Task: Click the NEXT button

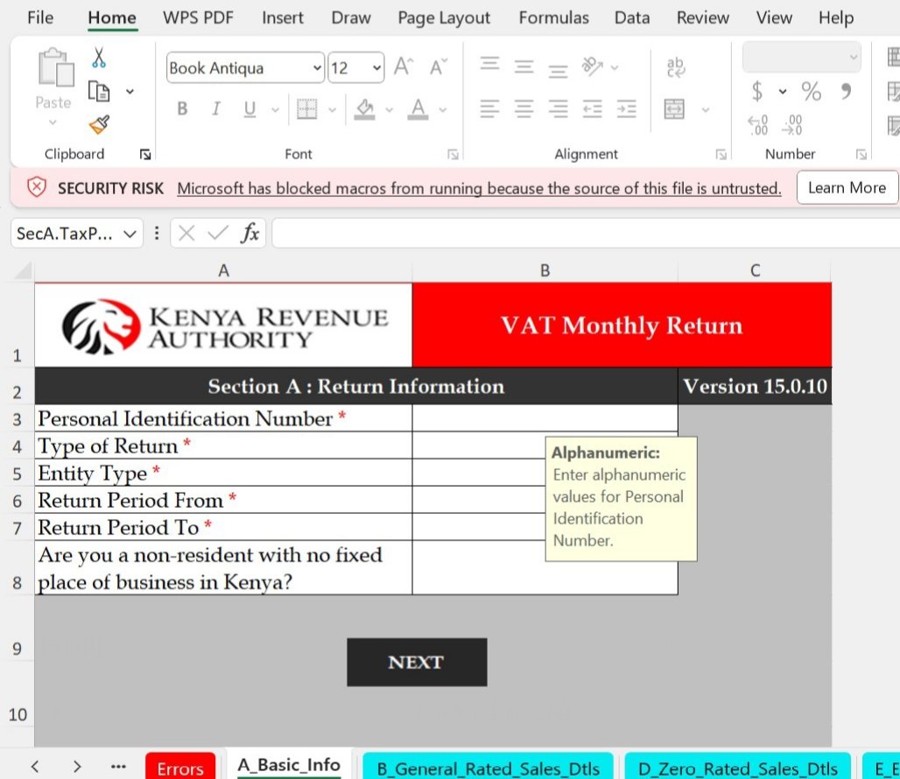Action: pyautogui.click(x=417, y=662)
